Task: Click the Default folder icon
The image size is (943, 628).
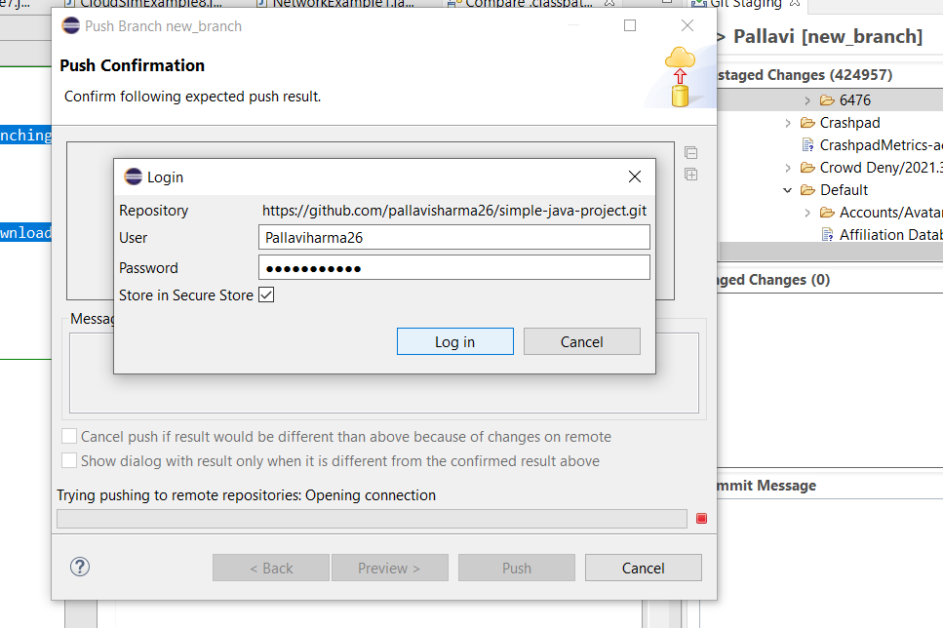Action: tap(807, 190)
